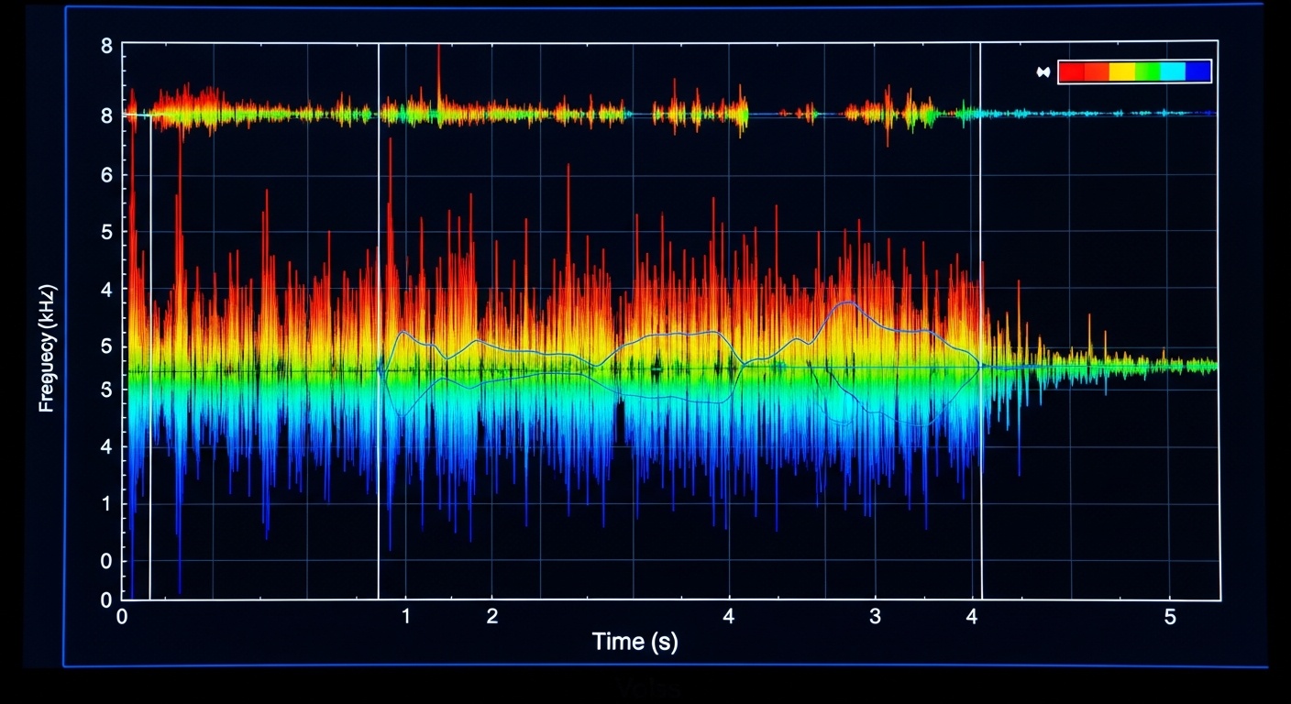The height and width of the screenshot is (704, 1291).
Task: Select the white vertical marker nearest time 0
Action: click(x=150, y=367)
